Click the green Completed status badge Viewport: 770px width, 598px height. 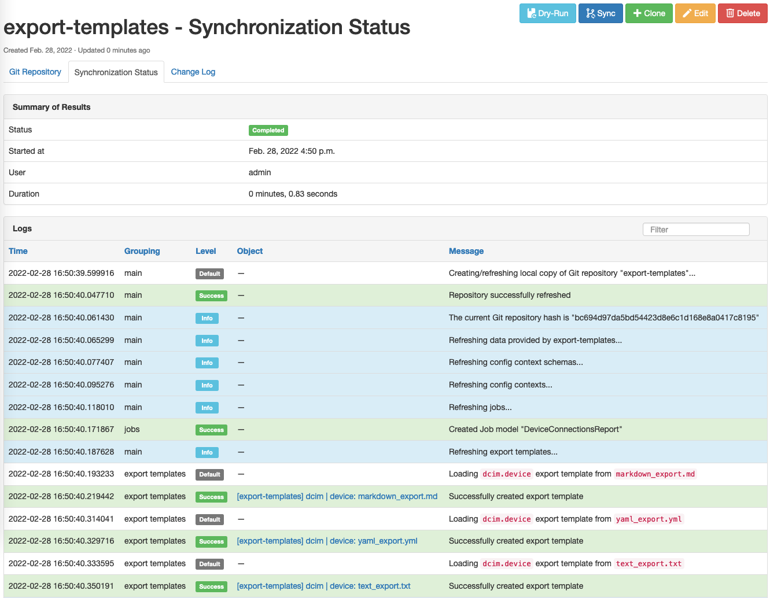tap(268, 130)
